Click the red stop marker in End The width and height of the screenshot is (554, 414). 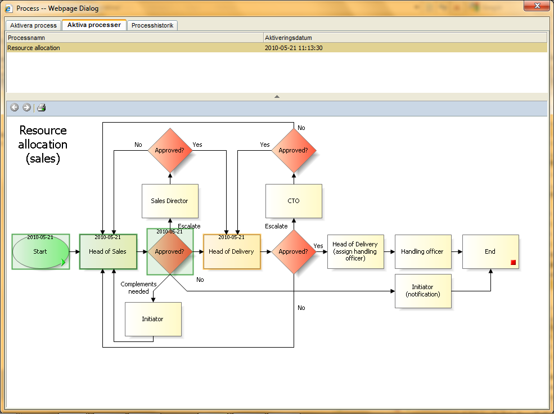513,263
